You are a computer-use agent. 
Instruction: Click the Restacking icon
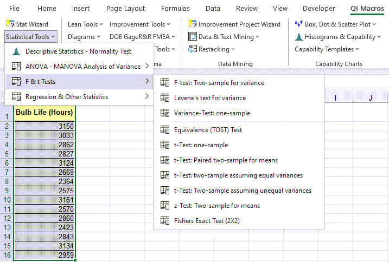pyautogui.click(x=193, y=49)
